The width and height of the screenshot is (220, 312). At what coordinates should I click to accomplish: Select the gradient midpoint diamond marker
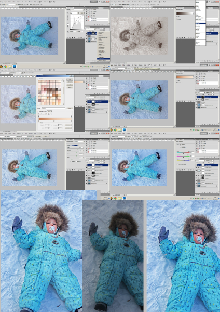tap(54, 121)
